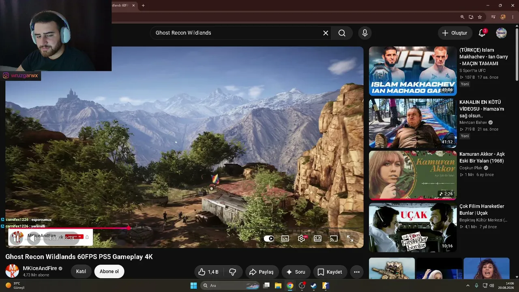Toggle autoplay switch in the player

click(269, 238)
